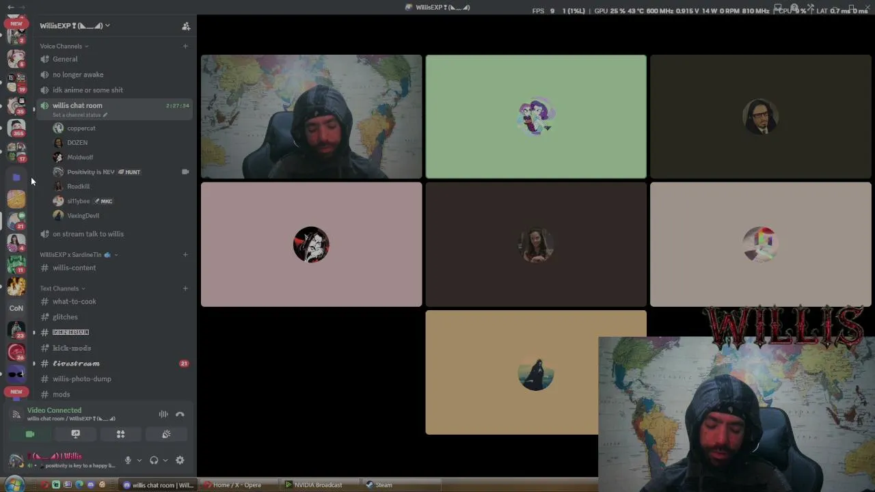Open the server folder icon in the server list
Screen dimensions: 875x492
tap(16, 177)
